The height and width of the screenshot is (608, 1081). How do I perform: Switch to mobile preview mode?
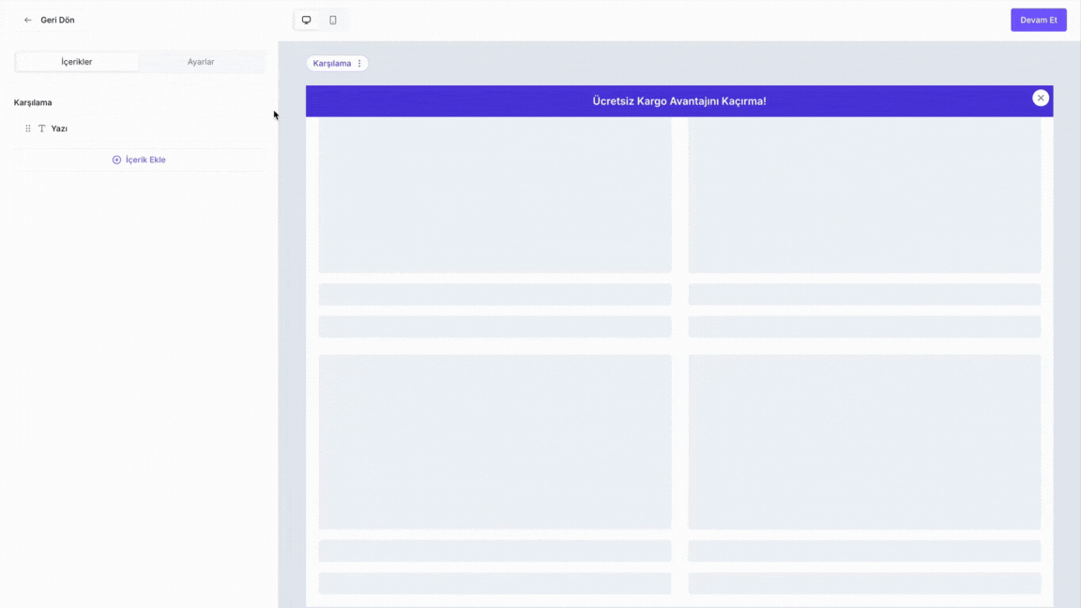pos(333,20)
